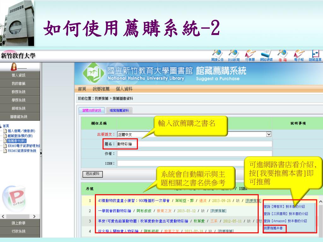Viewport: 323px width, 242px height.
Task: Click 查詢【博客來】對本書的介紹
Action: click(x=284, y=206)
